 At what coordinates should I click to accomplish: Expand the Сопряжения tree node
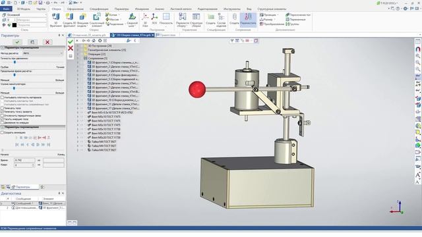pos(78,59)
